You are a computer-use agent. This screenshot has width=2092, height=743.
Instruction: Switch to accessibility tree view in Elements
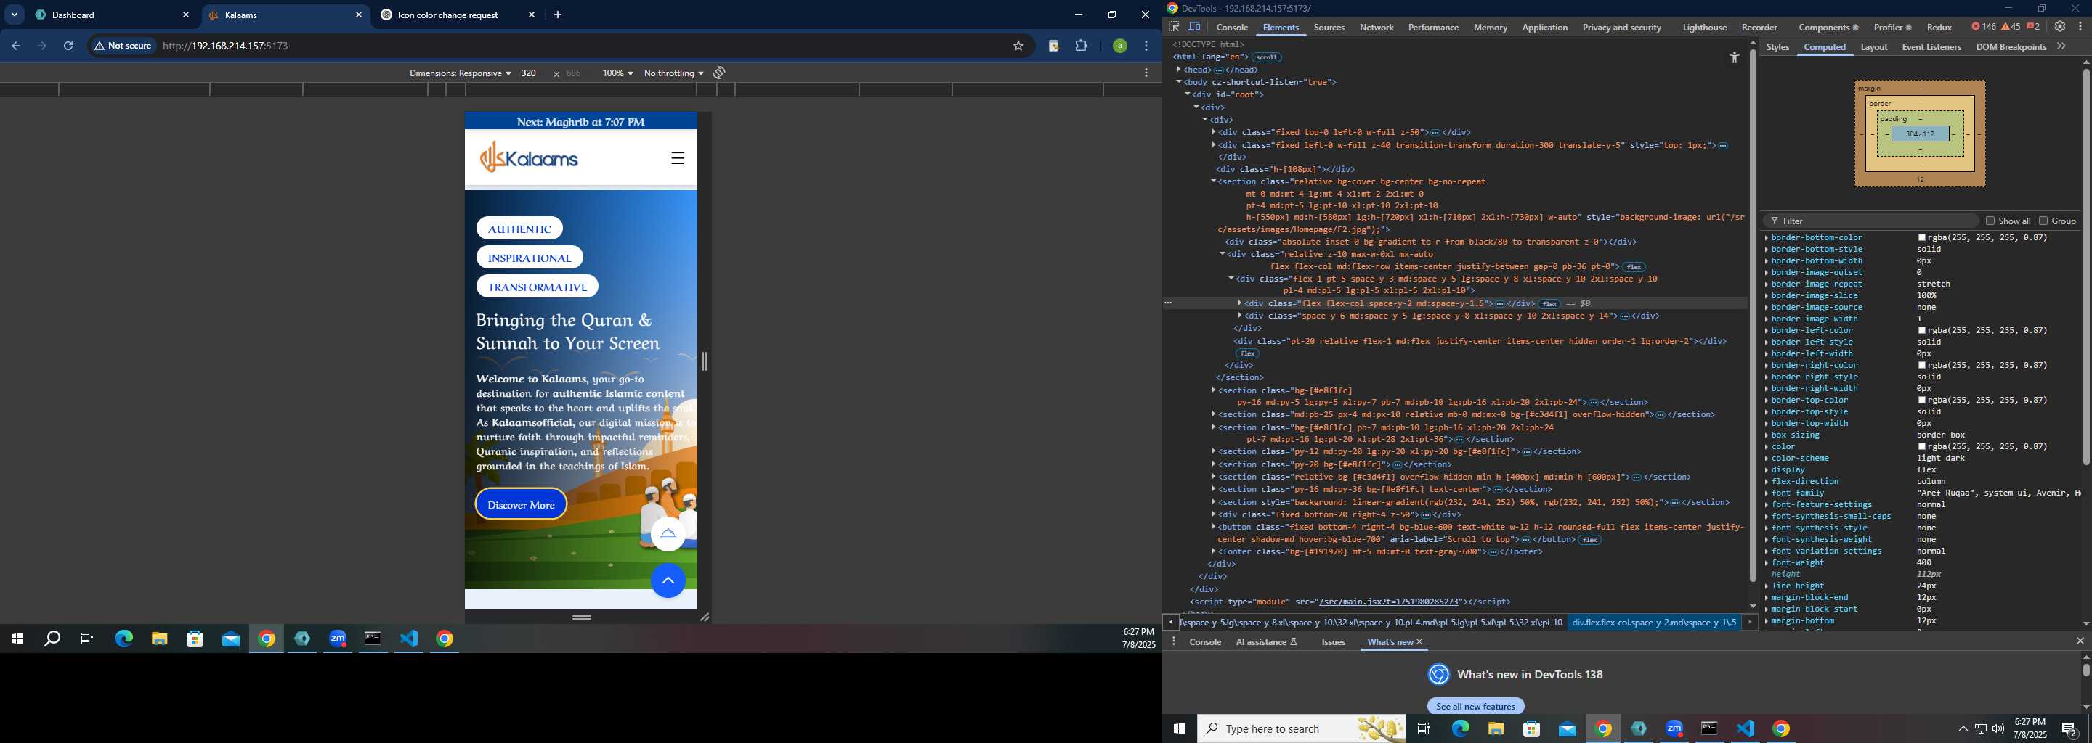click(x=1734, y=57)
